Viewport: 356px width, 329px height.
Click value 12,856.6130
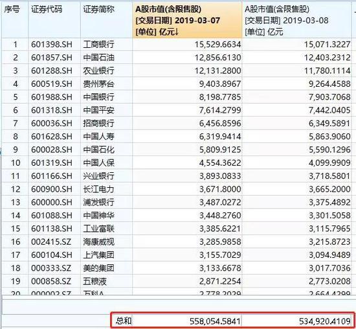pyautogui.click(x=217, y=58)
